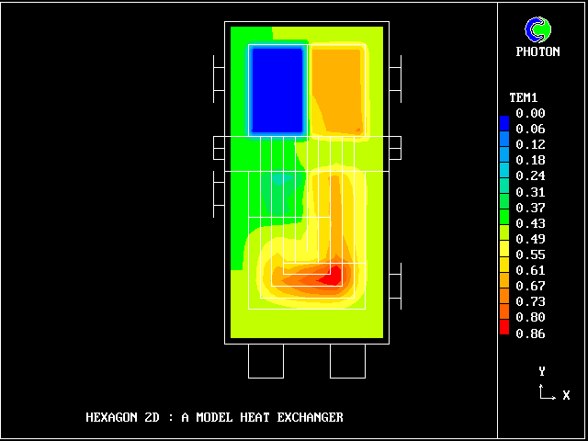Click the right support leg outline below the exchanger
Viewport: 588px width, 441px height.
click(x=347, y=361)
